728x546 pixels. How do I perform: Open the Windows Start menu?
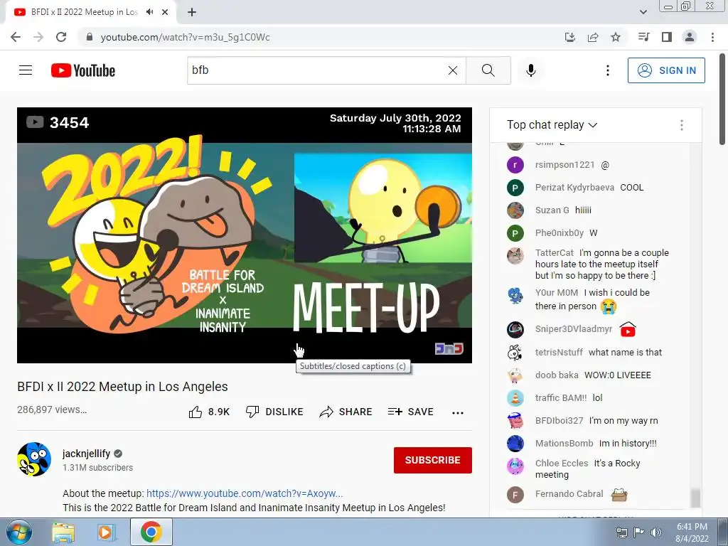pos(18,532)
